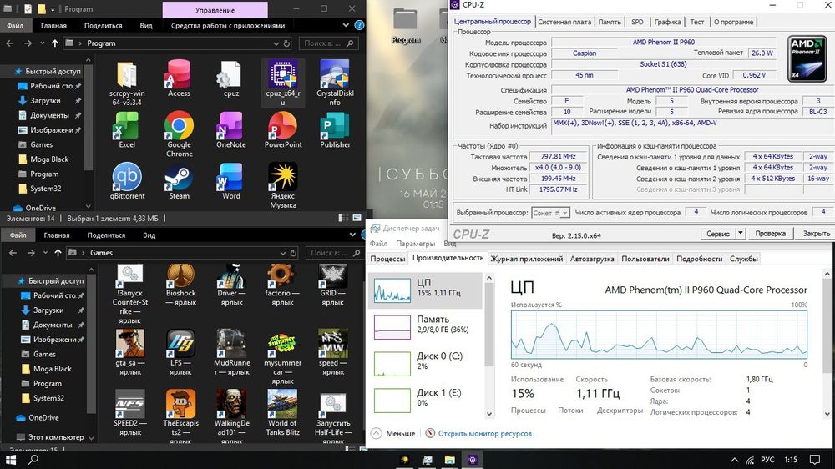Image resolution: width=835 pixels, height=469 pixels.
Task: Open the Графика tab in CPU-Z
Action: click(x=667, y=22)
